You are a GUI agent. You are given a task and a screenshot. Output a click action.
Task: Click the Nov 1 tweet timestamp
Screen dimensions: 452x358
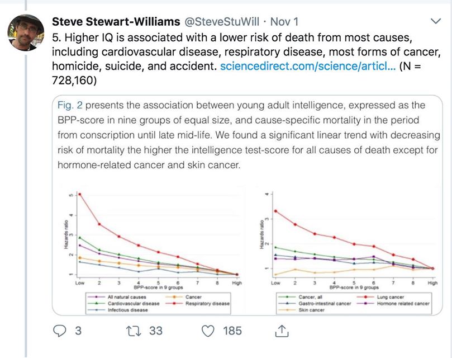(284, 22)
